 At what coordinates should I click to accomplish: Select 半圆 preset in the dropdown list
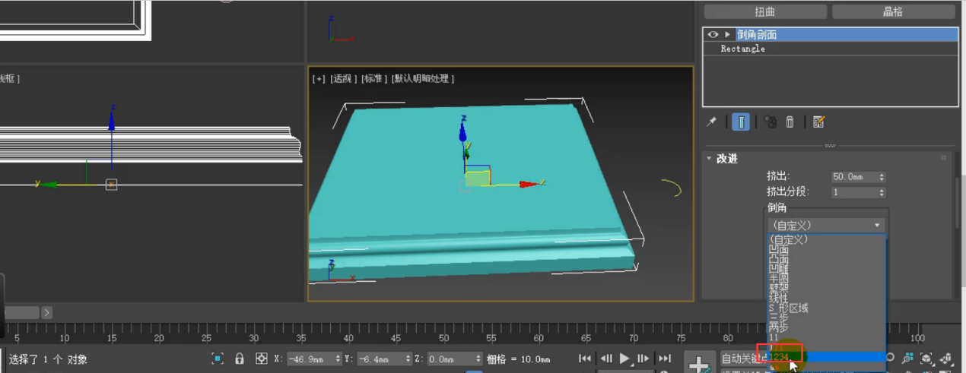point(779,279)
